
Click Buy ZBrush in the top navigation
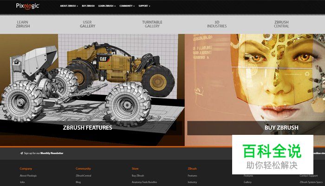(89, 7)
